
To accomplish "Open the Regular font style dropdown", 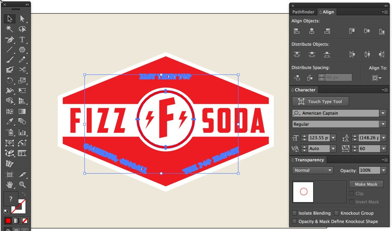I will [382, 124].
